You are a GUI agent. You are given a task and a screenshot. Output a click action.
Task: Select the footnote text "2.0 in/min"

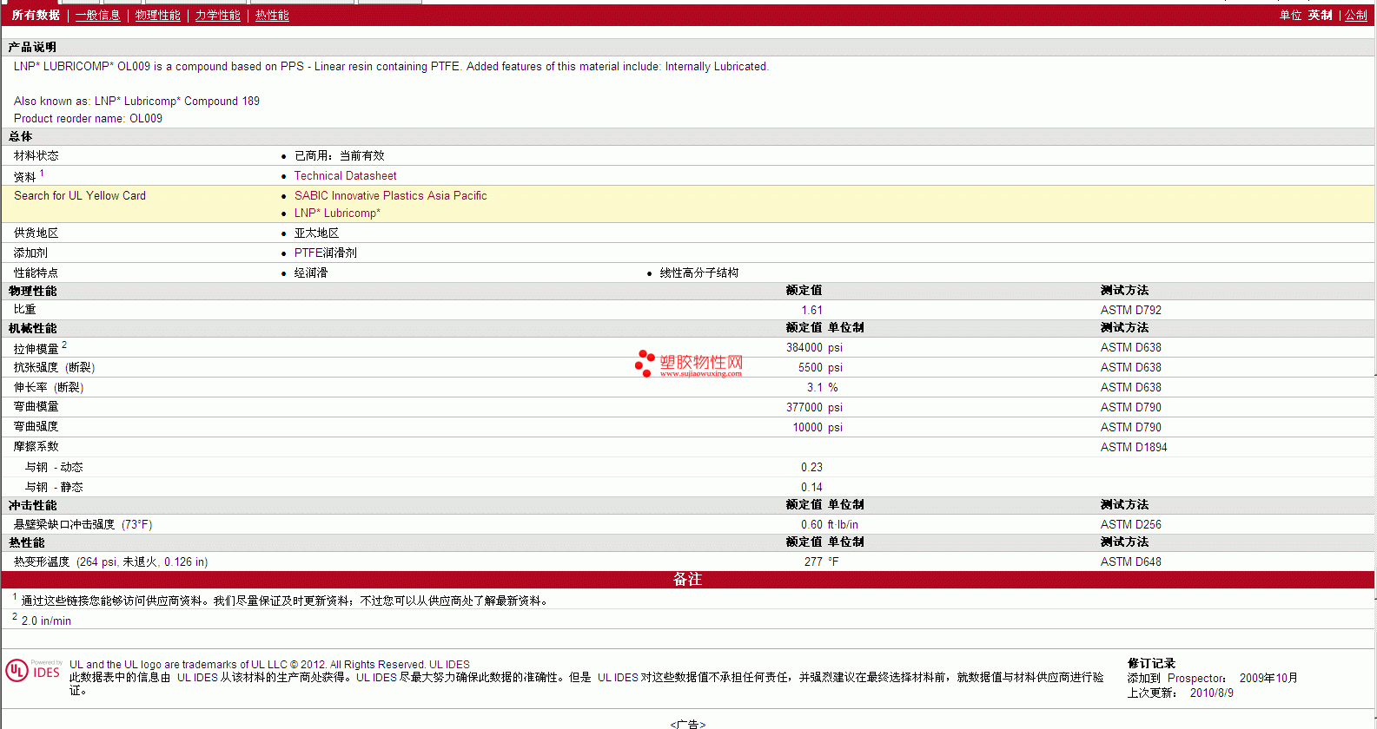click(47, 621)
